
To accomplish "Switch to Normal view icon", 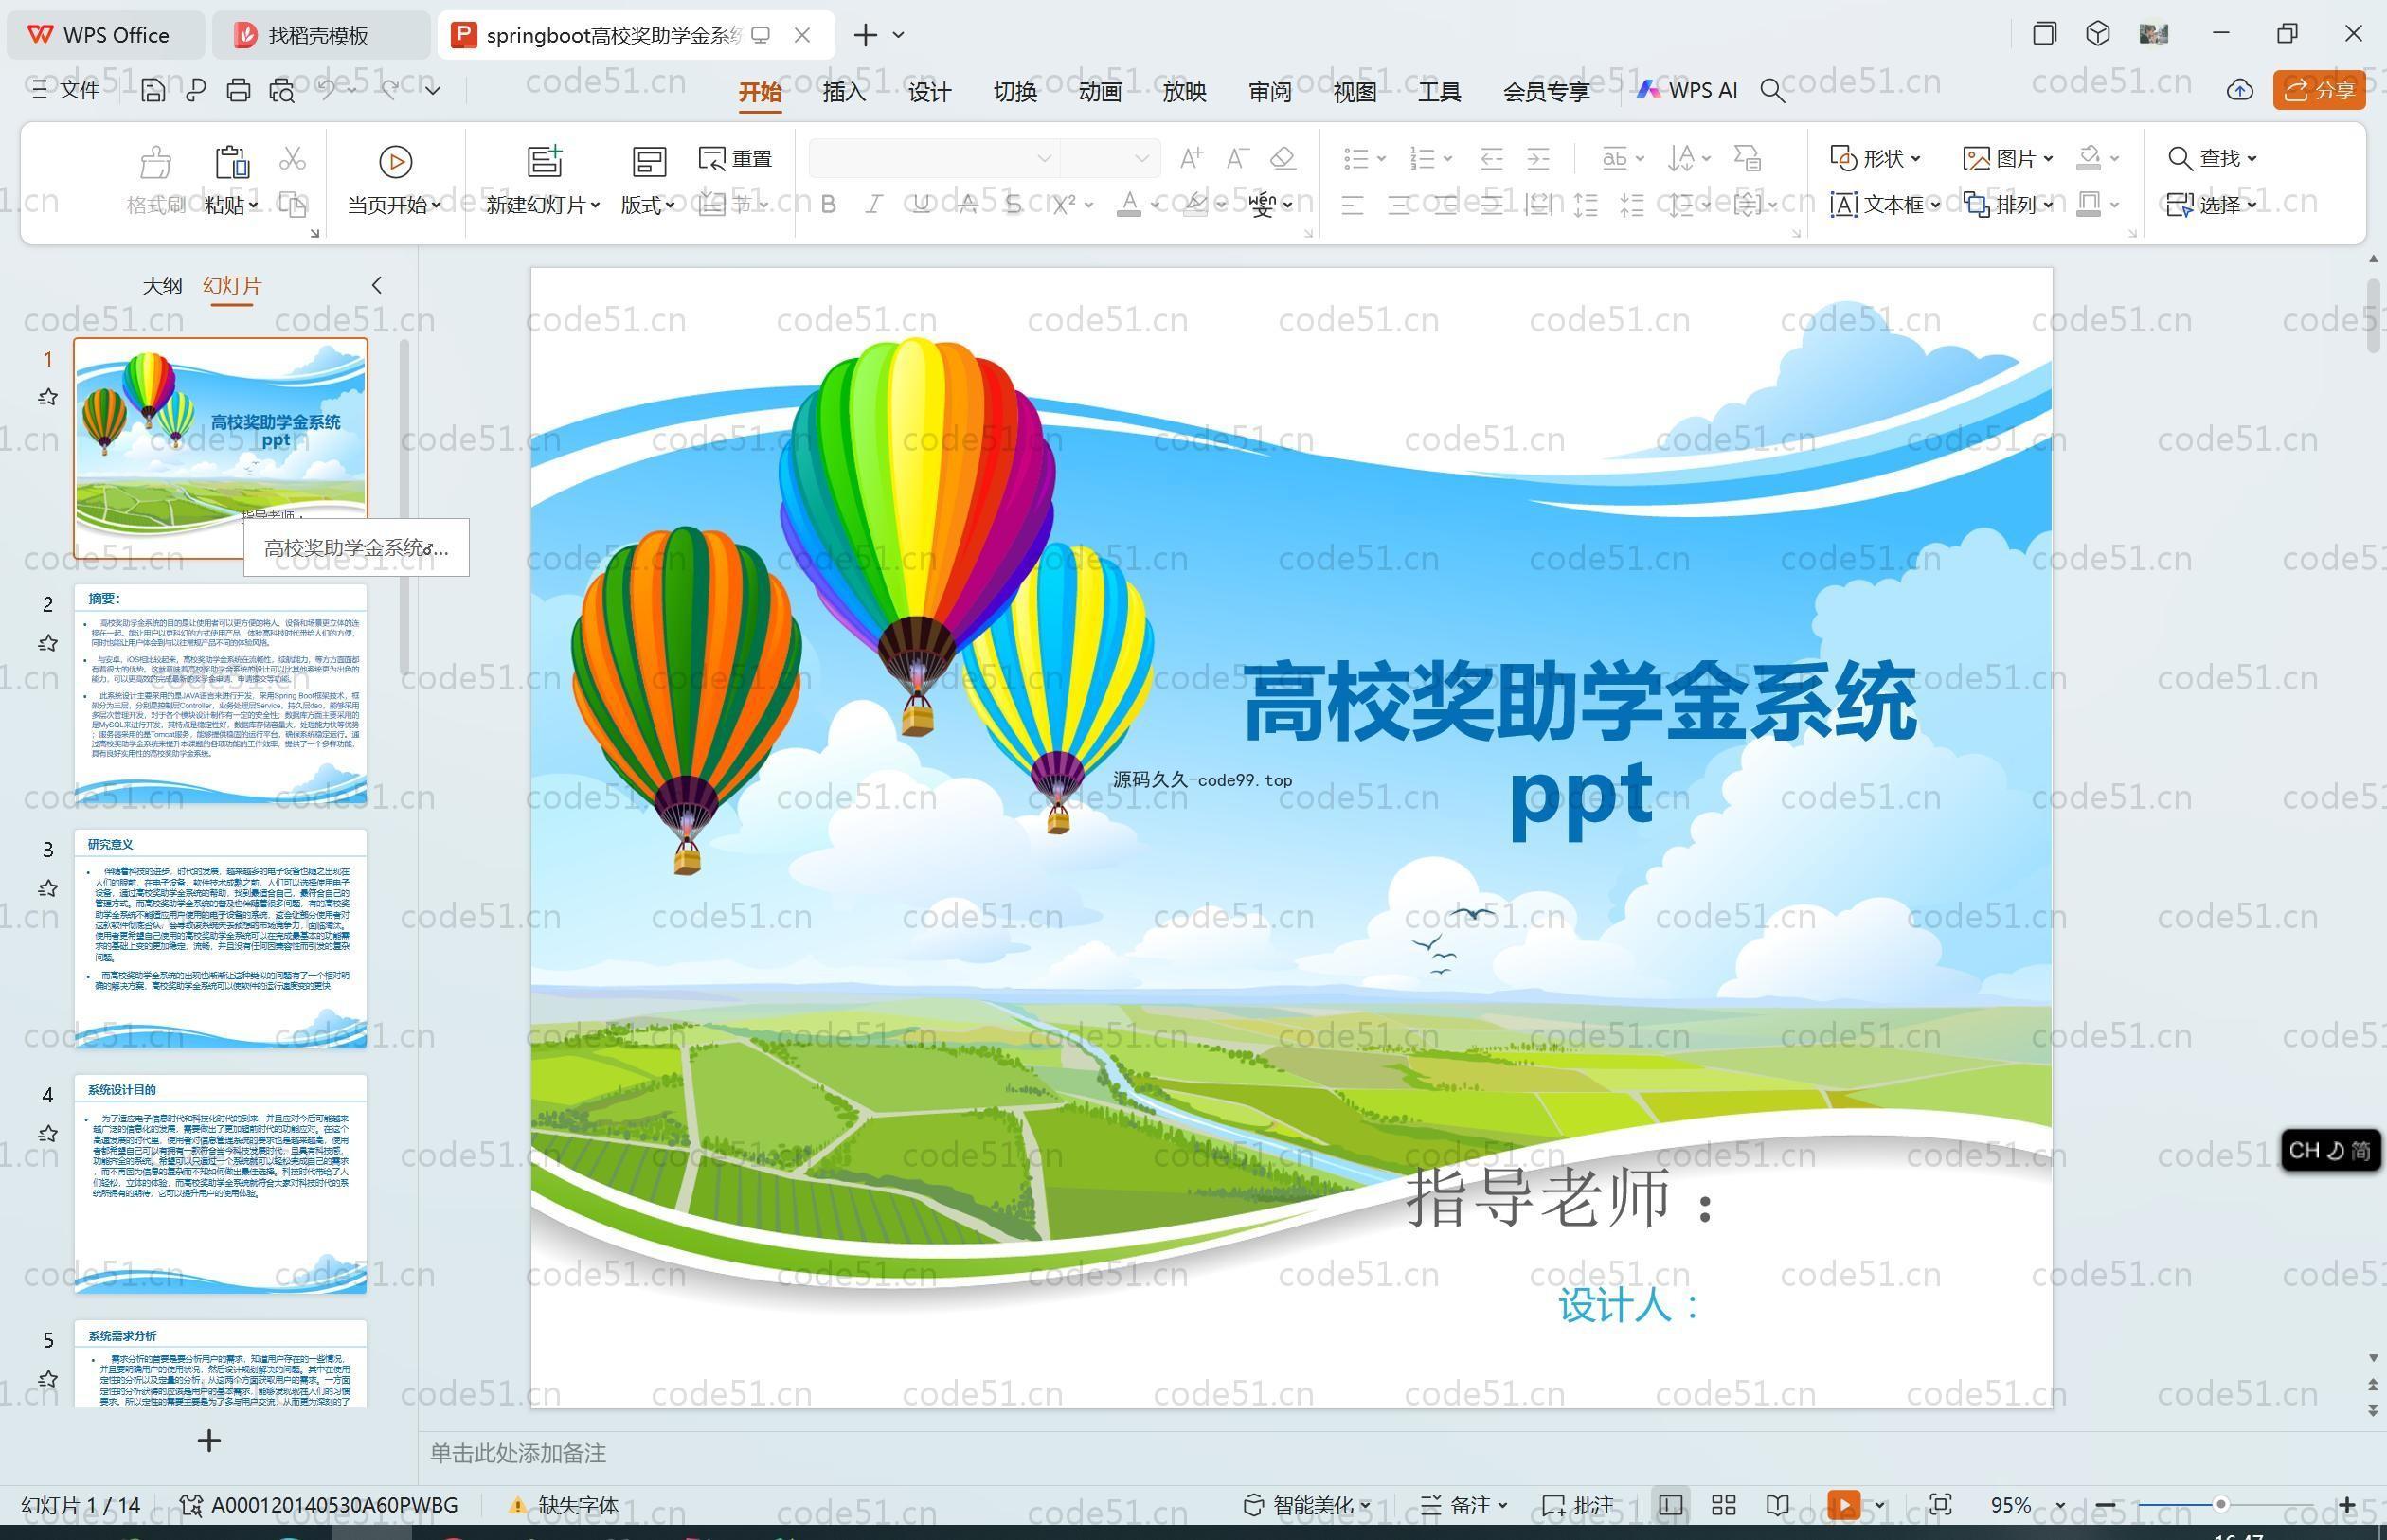I will click(x=1670, y=1505).
